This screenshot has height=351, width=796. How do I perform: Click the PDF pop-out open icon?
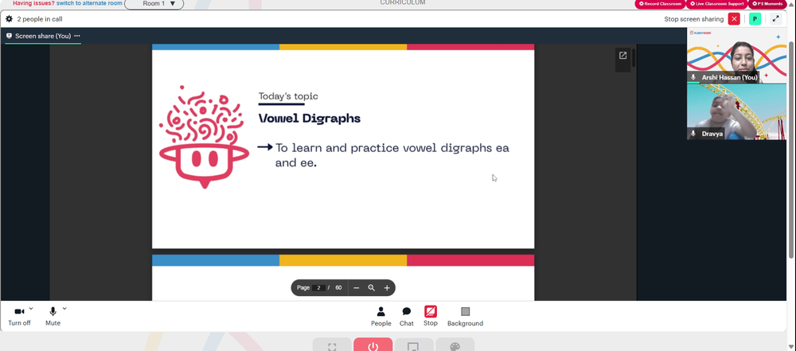pyautogui.click(x=623, y=56)
